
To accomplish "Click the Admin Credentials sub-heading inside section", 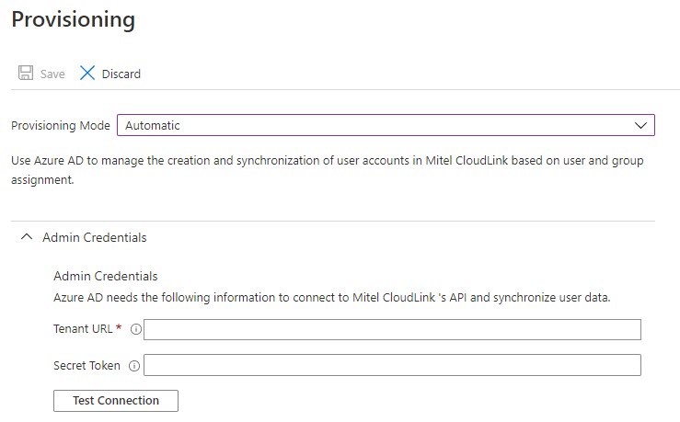I will pyautogui.click(x=106, y=276).
